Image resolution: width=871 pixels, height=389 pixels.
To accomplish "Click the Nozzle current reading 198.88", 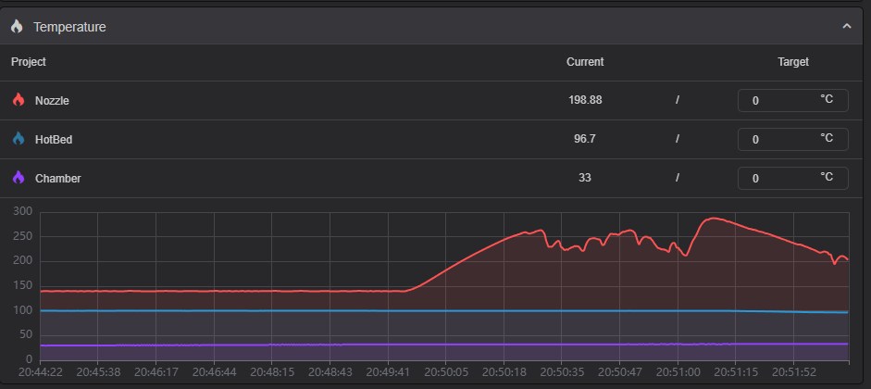I will pos(585,100).
